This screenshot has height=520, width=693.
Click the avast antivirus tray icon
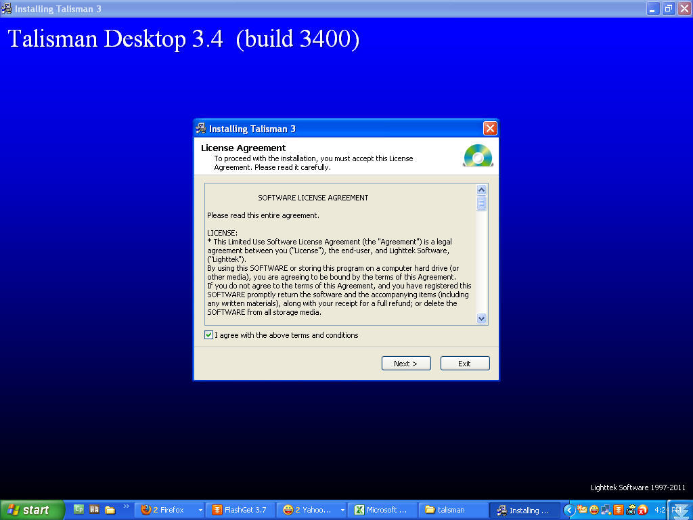pyautogui.click(x=642, y=510)
